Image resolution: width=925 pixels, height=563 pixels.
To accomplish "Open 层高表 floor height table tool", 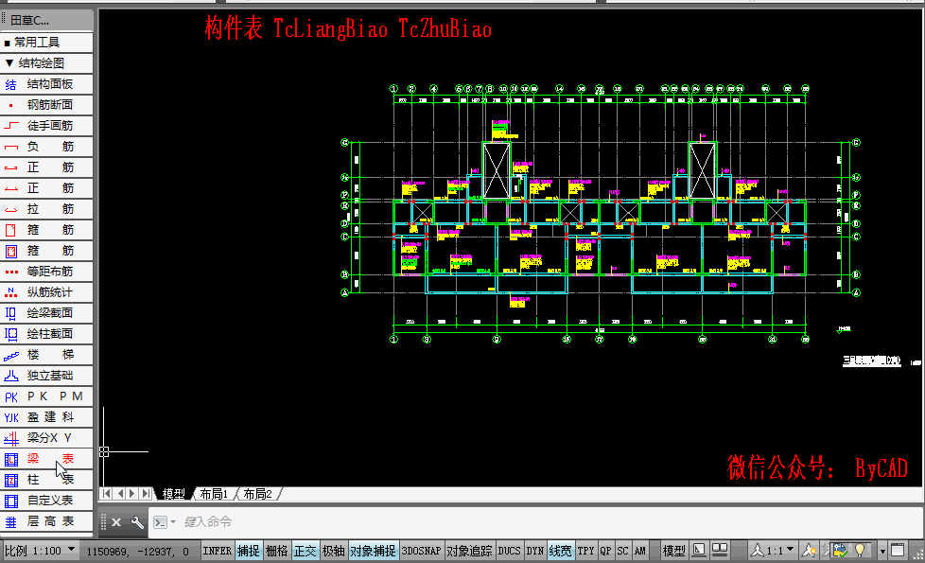I will [x=46, y=521].
